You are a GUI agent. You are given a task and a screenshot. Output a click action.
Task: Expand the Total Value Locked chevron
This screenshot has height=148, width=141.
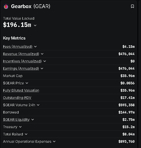(35, 25)
